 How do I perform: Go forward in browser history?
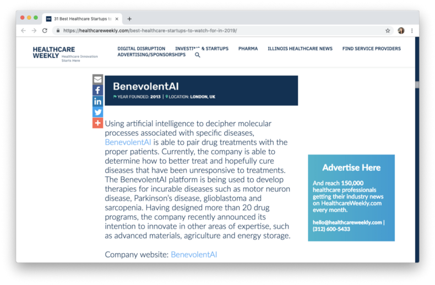[34, 30]
